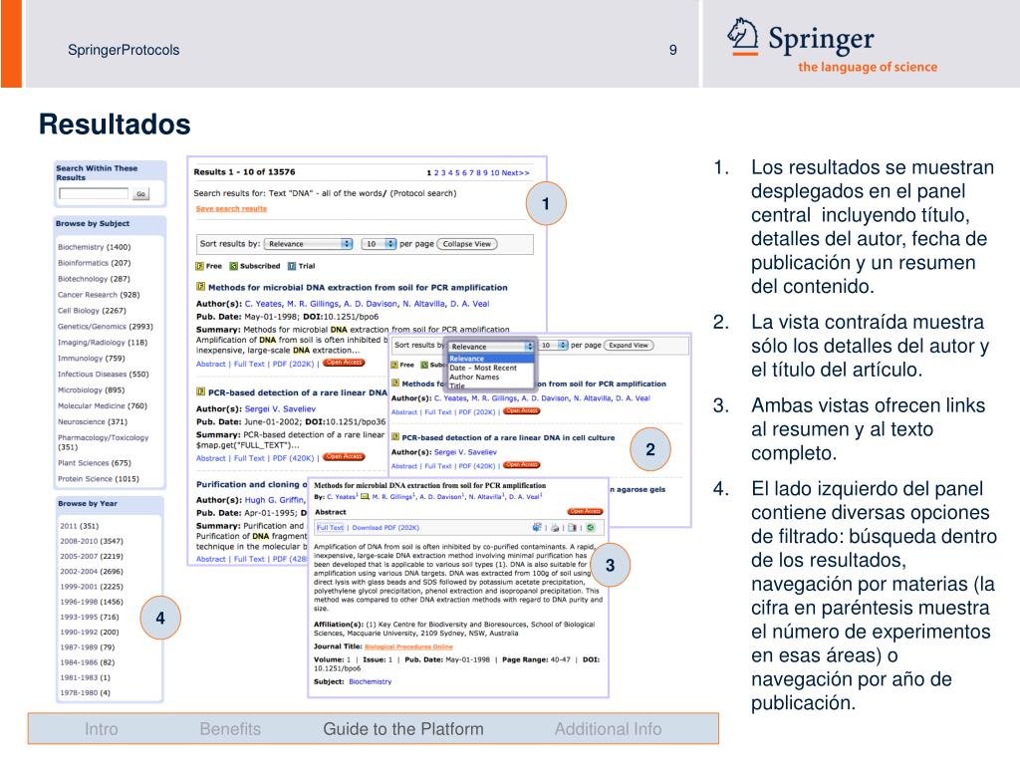Click the Collapse View button

tap(466, 244)
